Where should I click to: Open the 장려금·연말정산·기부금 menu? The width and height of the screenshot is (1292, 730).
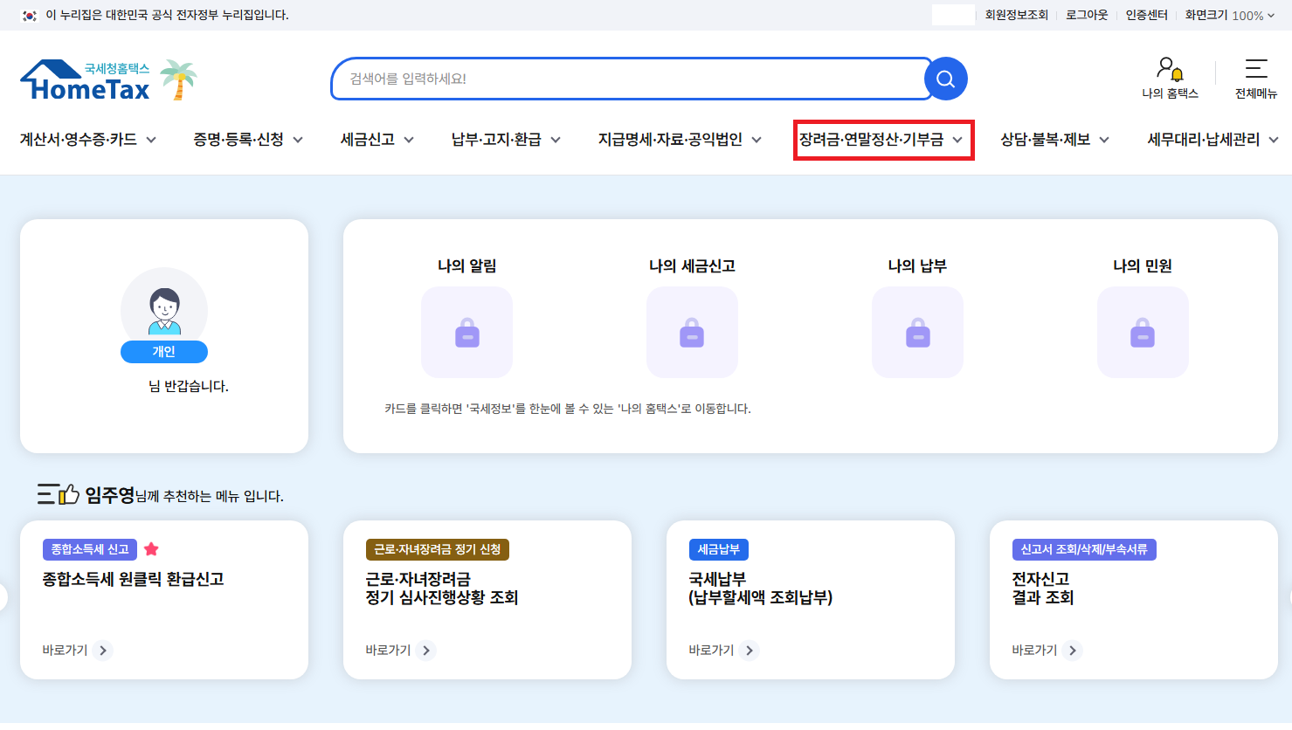coord(878,139)
